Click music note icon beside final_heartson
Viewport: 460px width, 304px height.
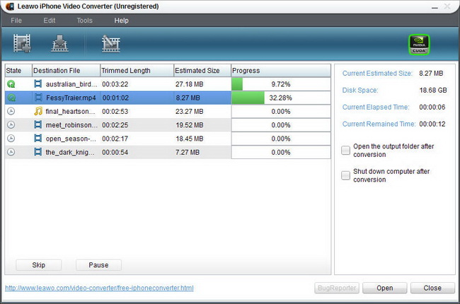coord(38,111)
